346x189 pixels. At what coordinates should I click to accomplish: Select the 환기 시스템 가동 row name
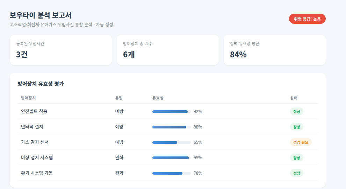(x=37, y=173)
